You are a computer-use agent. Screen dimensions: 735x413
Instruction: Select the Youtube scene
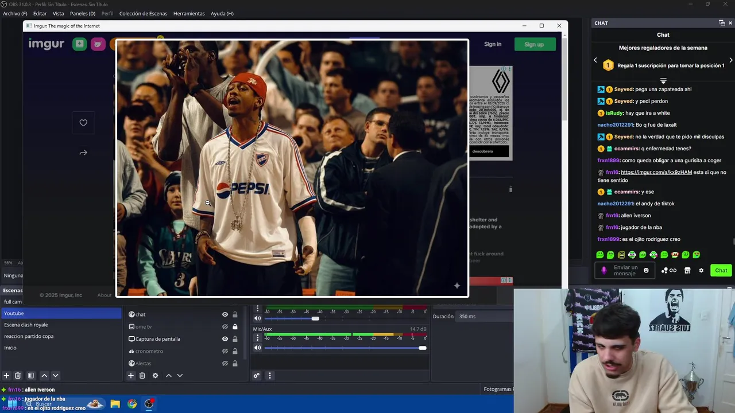pos(61,313)
